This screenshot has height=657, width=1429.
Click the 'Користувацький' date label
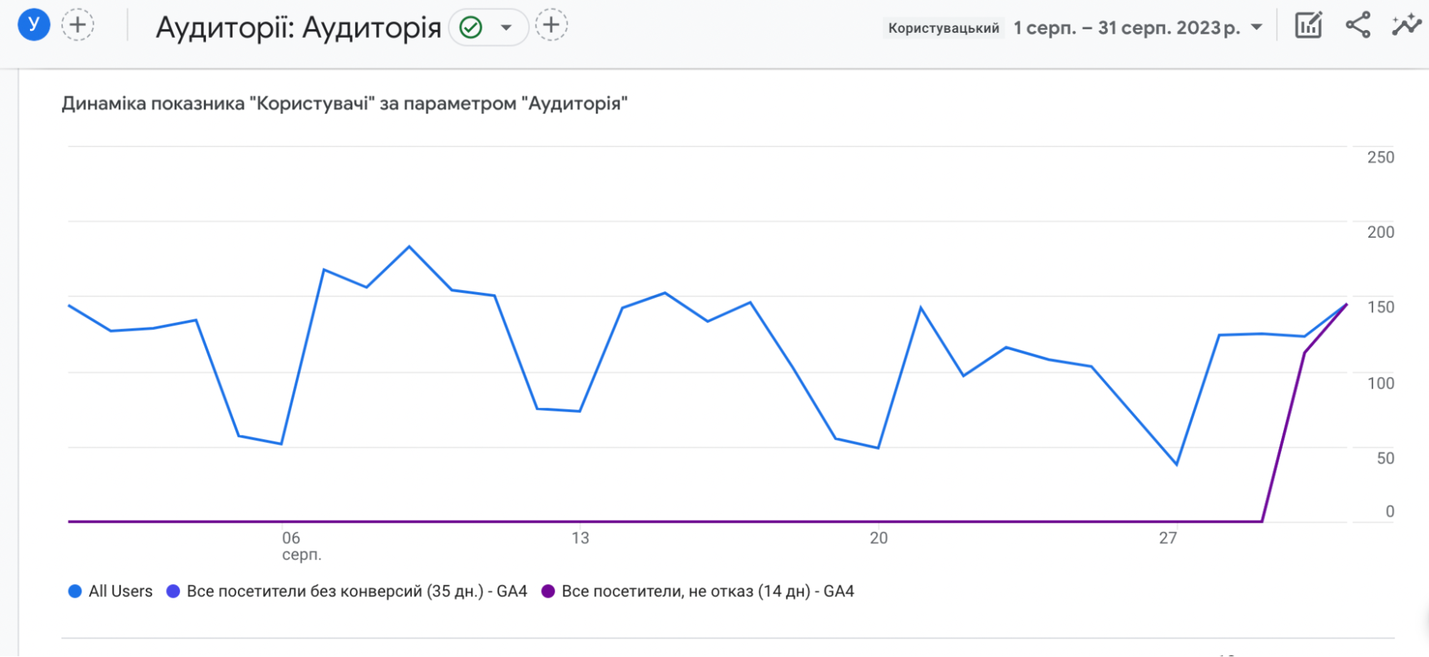tap(943, 28)
